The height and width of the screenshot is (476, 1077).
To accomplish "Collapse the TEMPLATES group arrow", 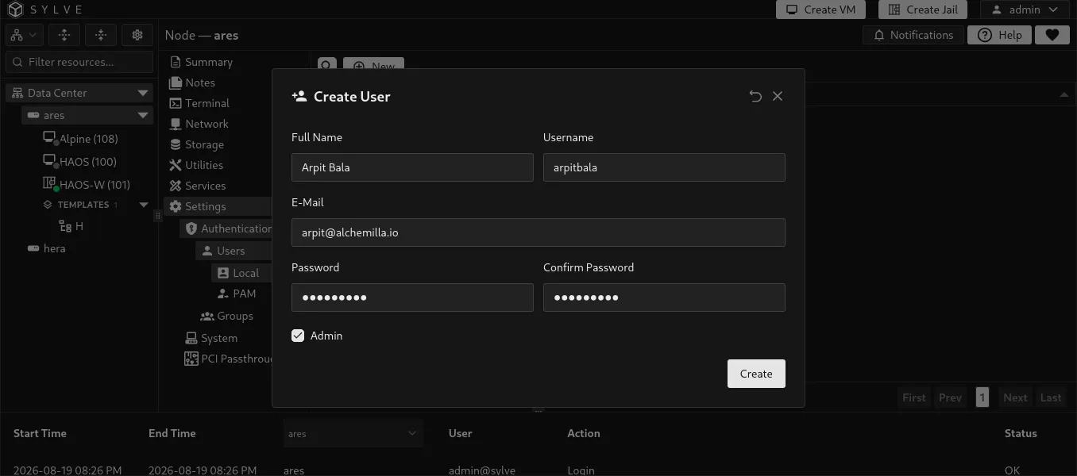I will point(144,205).
